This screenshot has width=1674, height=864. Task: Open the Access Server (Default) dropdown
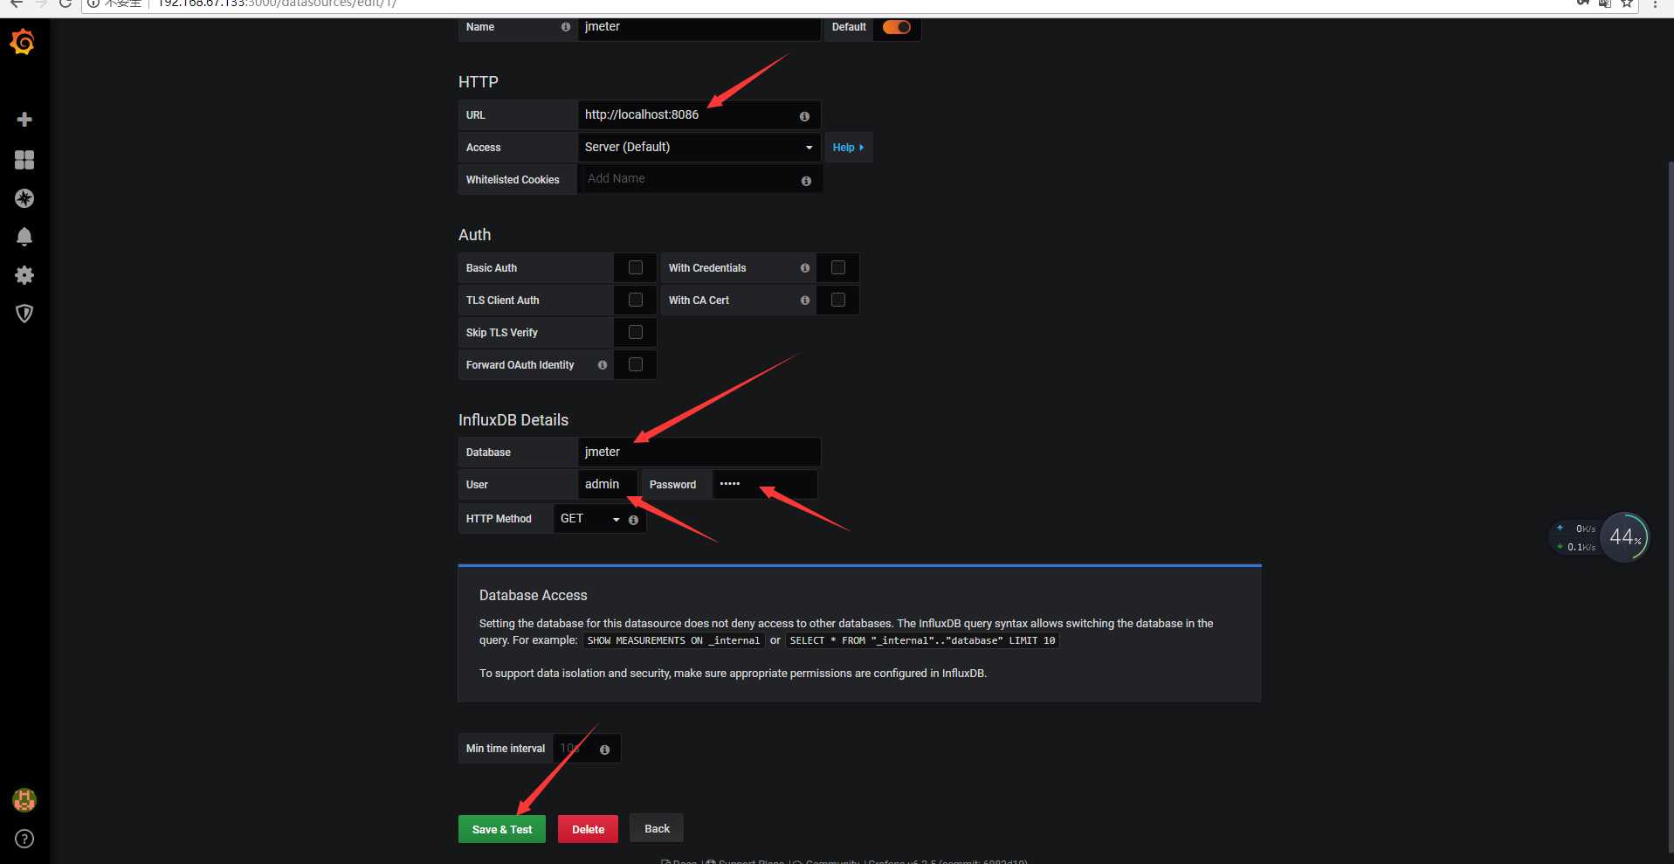(699, 148)
